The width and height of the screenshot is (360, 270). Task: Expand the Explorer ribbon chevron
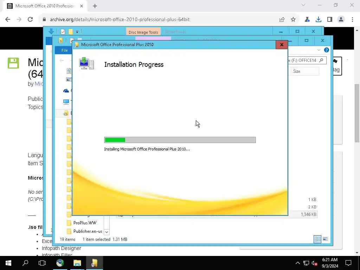coord(319,50)
